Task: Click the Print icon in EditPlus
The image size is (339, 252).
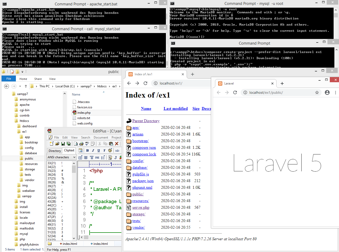Action: 81,144
